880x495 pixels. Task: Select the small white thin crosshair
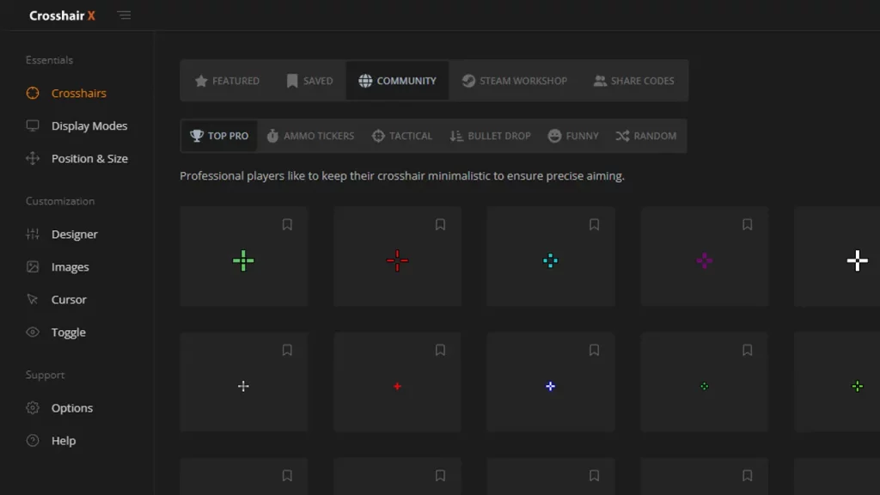243,386
